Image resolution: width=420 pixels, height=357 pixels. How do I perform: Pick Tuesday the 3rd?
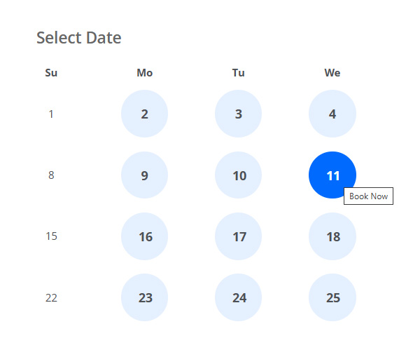pos(239,114)
